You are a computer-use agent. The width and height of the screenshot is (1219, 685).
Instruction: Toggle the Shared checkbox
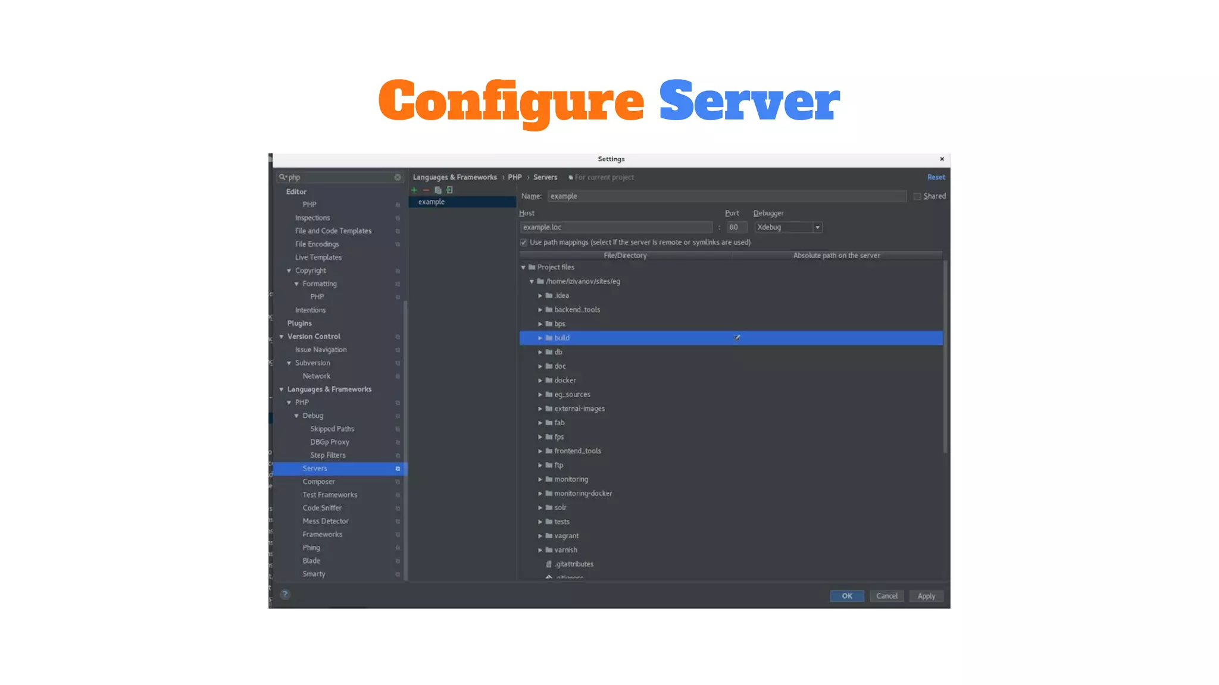(917, 196)
